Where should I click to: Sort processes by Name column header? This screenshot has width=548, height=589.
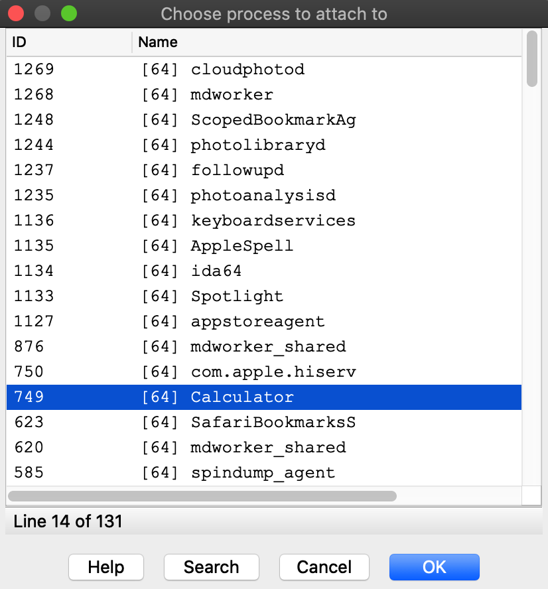click(x=326, y=42)
